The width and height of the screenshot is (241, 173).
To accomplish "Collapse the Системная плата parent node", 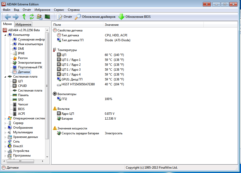I will pos(5,77).
